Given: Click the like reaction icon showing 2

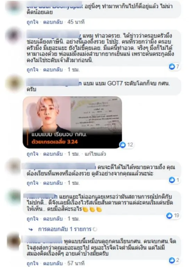Looking at the screenshot, I should 172,260.
